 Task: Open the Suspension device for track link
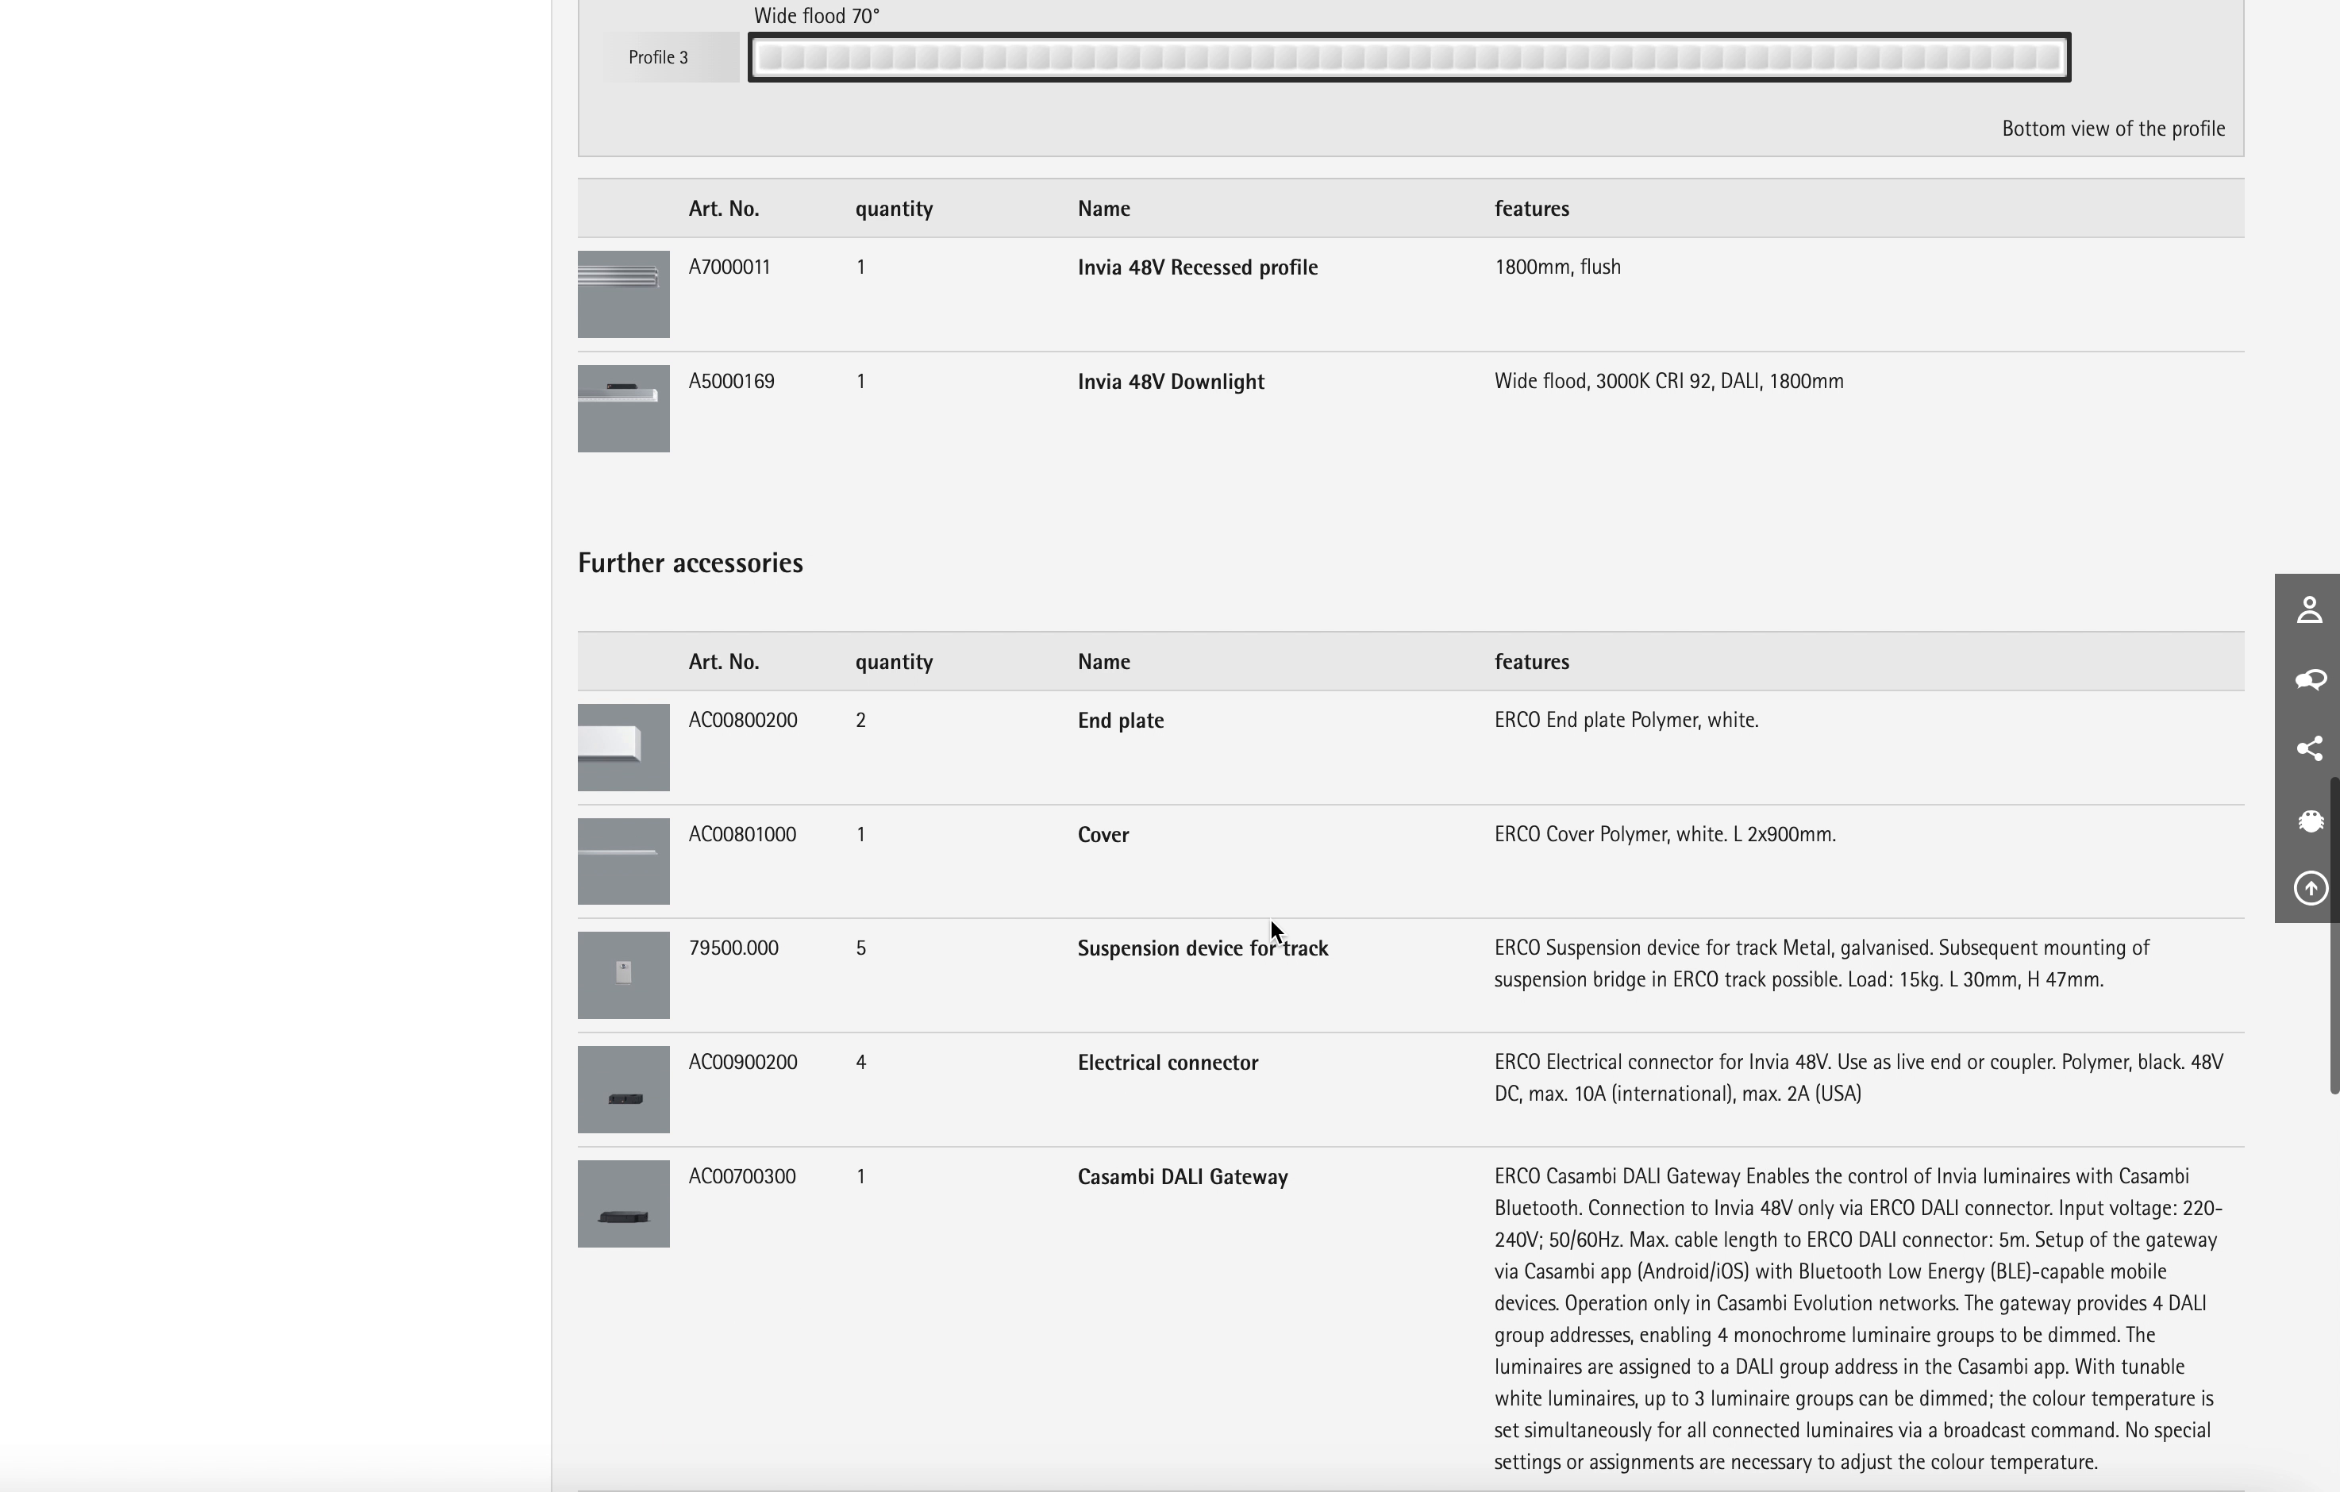[x=1202, y=948]
